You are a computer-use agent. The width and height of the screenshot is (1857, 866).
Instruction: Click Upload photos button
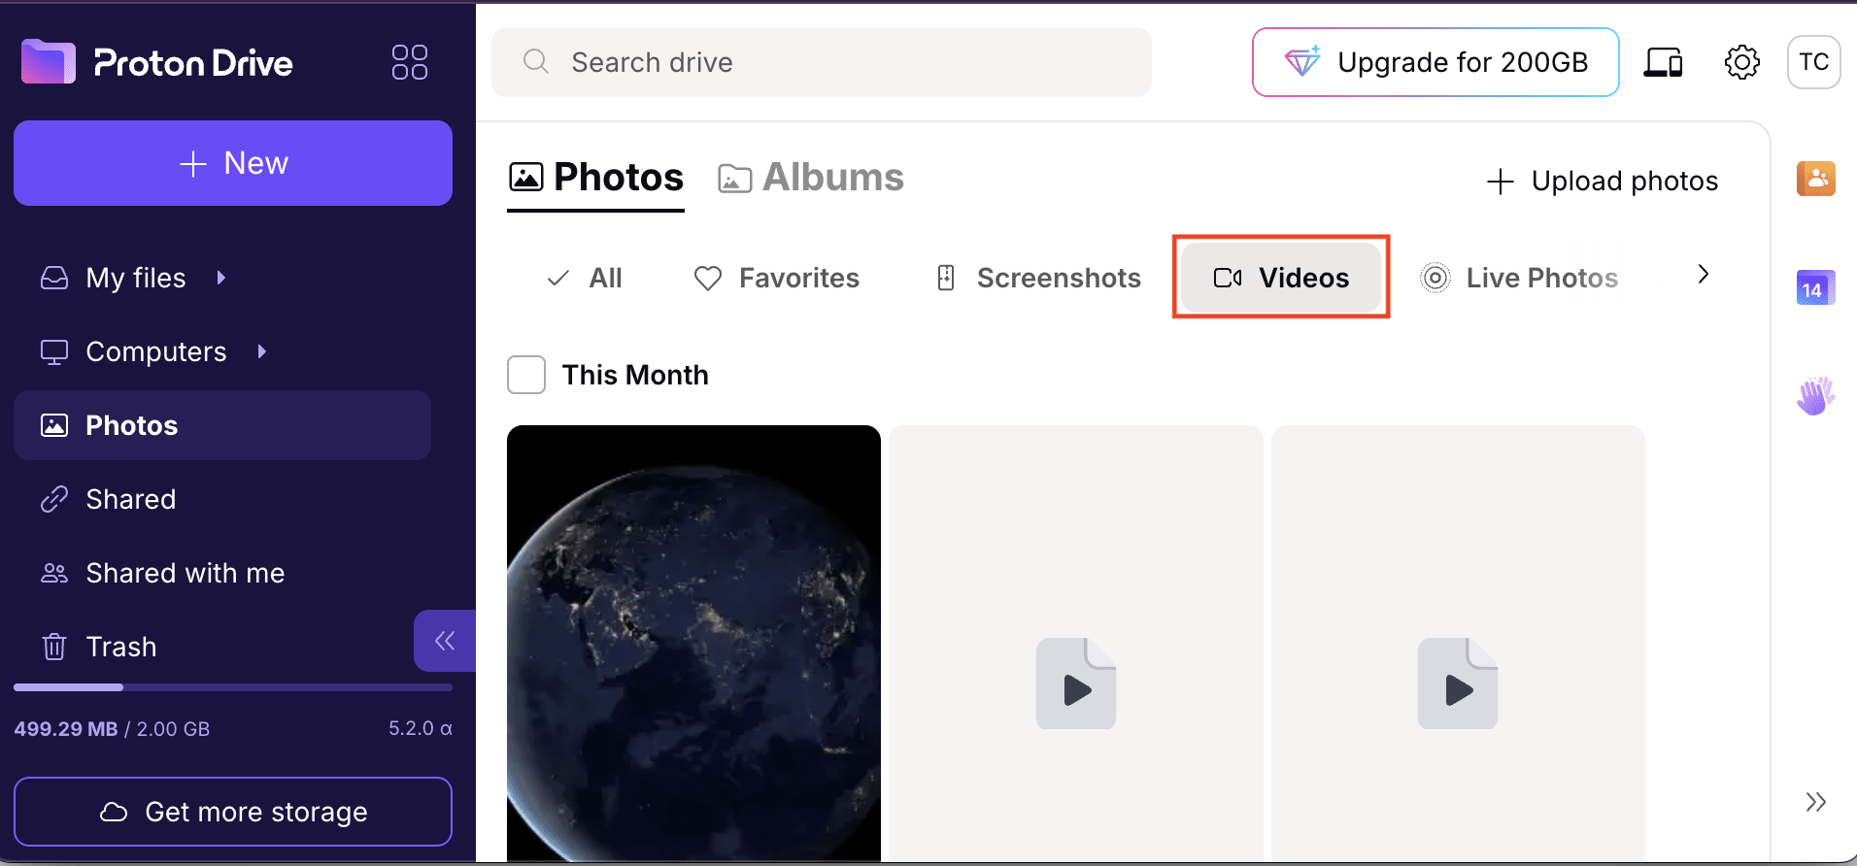click(1603, 182)
